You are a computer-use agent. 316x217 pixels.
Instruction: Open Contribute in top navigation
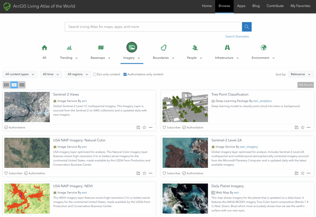click(x=275, y=6)
